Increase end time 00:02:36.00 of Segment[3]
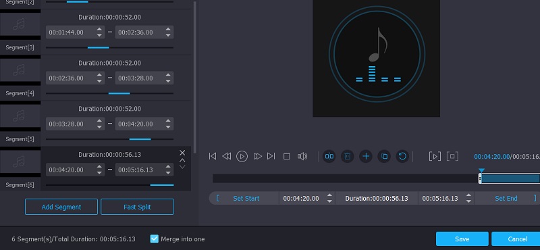The height and width of the screenshot is (250, 540). pyautogui.click(x=168, y=30)
